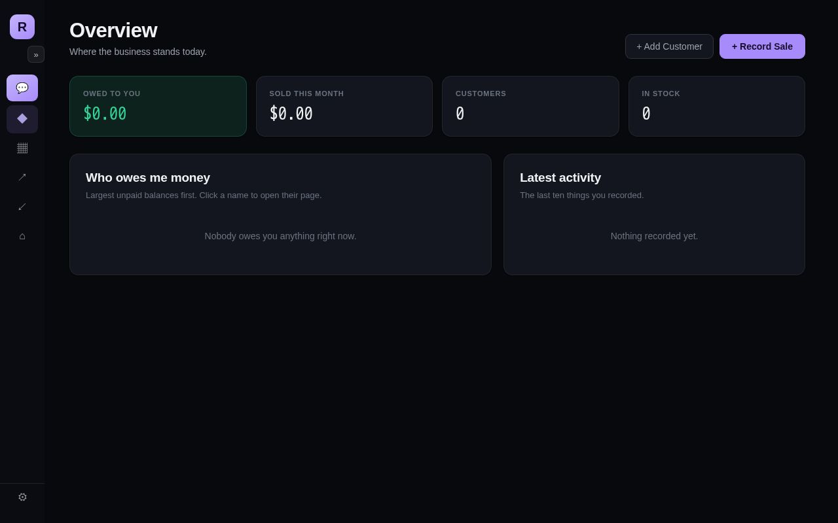Click the down-left arrow sidebar icon
Image resolution: width=838 pixels, height=523 pixels.
click(22, 207)
